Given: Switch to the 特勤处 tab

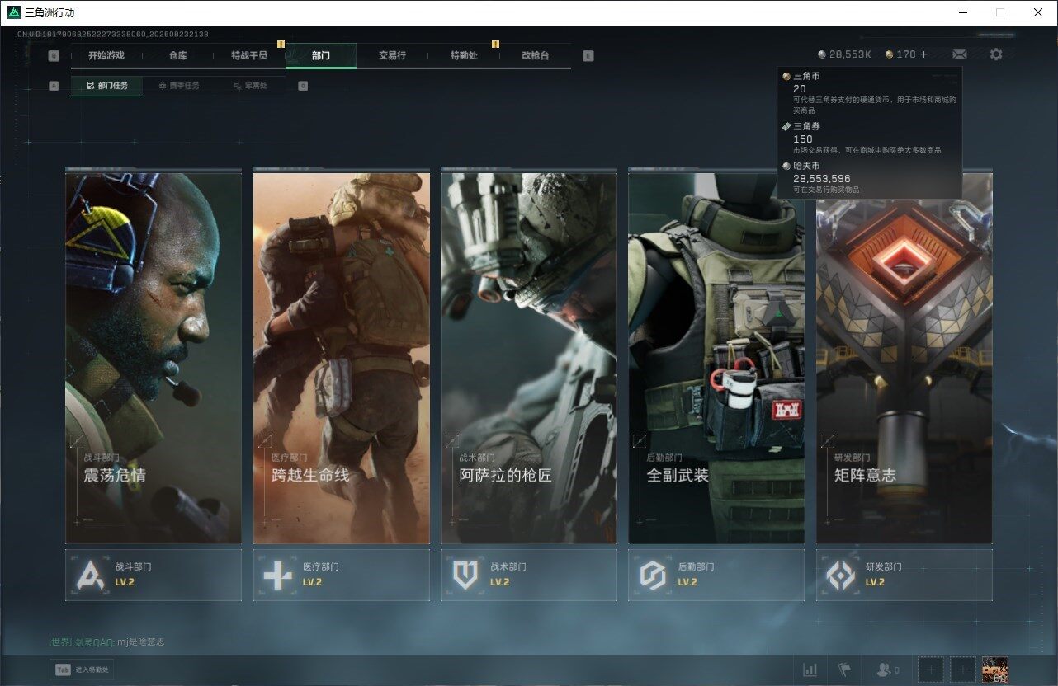Looking at the screenshot, I should (x=464, y=55).
